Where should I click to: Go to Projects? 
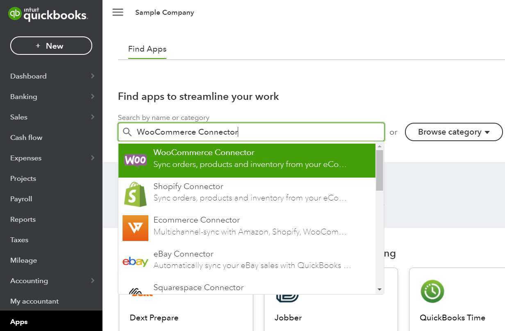(x=51, y=178)
